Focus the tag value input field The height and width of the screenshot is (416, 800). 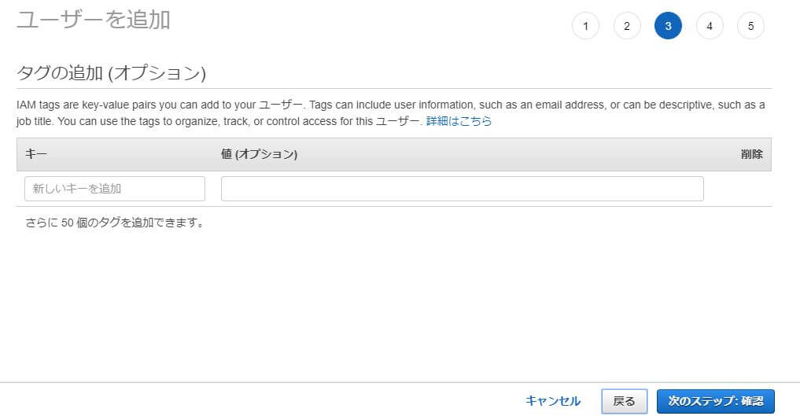pyautogui.click(x=463, y=189)
